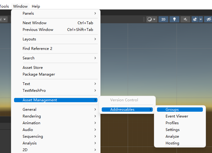212x153 pixels.
Task: Expand the 2D submenu
Action: point(56,150)
